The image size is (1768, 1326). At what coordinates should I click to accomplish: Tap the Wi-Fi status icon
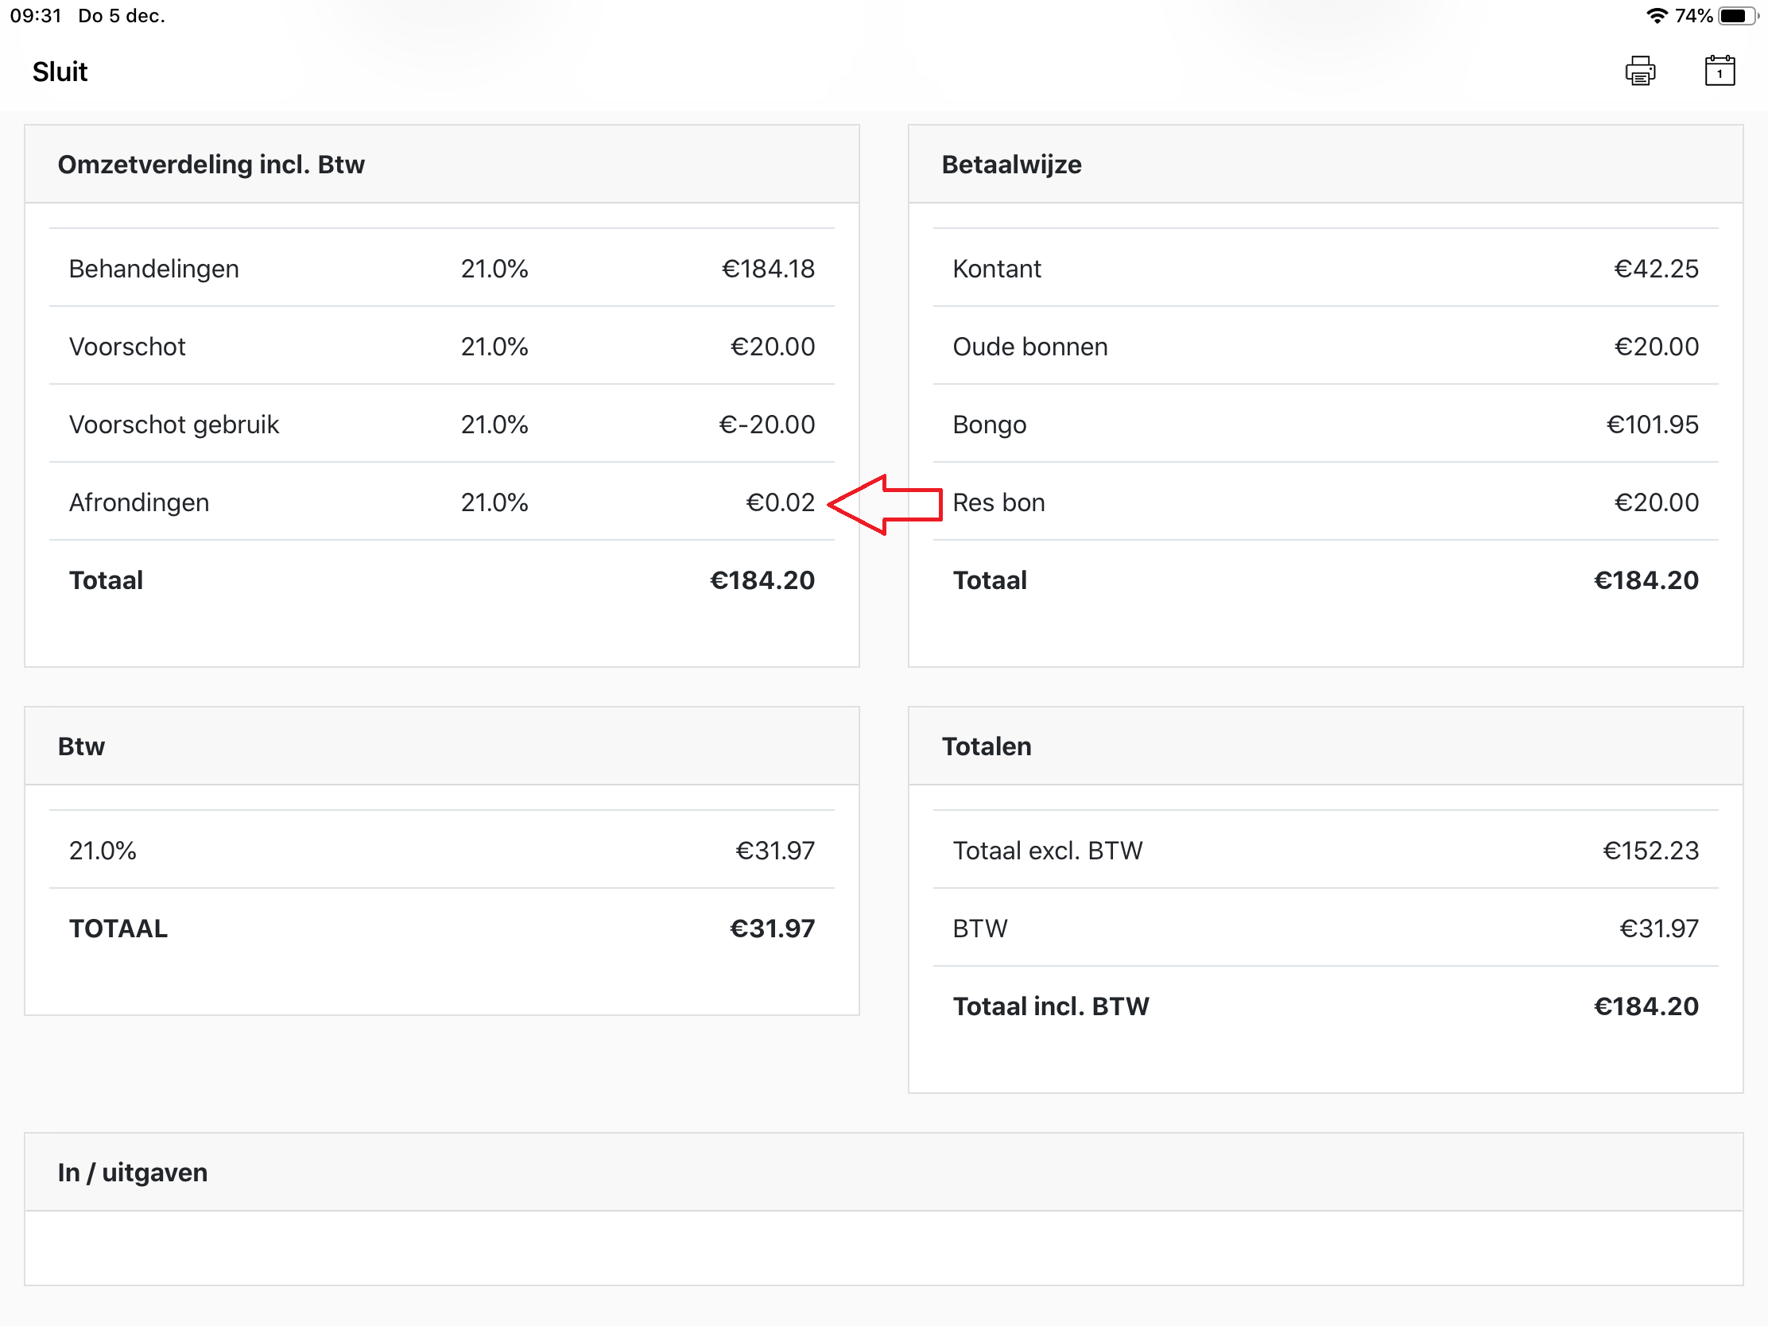1656,15
